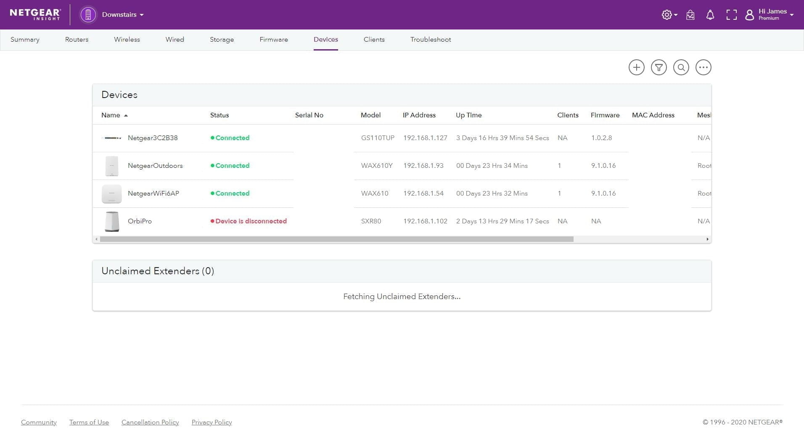This screenshot has width=804, height=440.
Task: Click the search magnifier icon
Action: [681, 67]
